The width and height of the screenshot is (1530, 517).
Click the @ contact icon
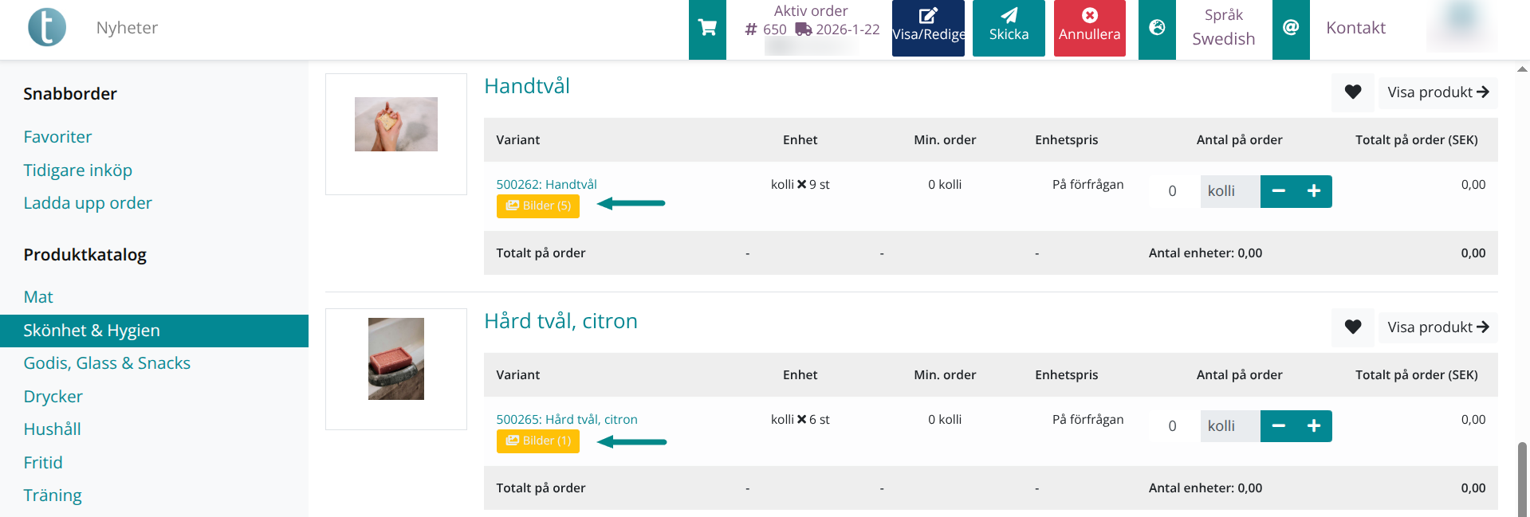click(x=1291, y=29)
